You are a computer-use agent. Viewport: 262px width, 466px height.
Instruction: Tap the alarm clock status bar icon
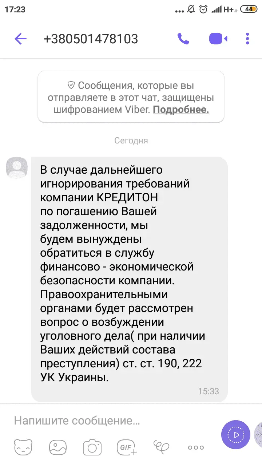[x=203, y=9]
